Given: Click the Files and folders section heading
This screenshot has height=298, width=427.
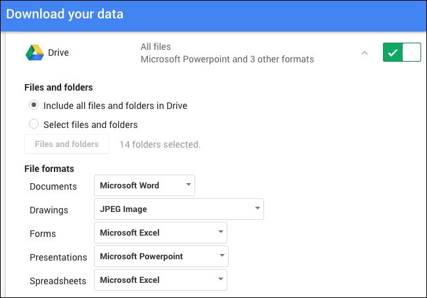Looking at the screenshot, I should click(x=58, y=87).
